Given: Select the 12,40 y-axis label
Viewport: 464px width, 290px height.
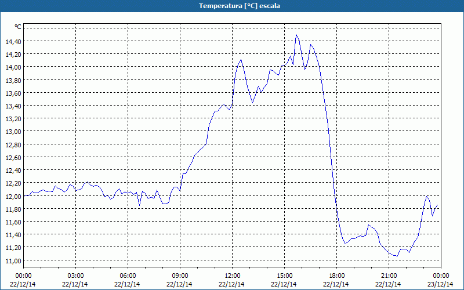Looking at the screenshot, I should 13,171.
